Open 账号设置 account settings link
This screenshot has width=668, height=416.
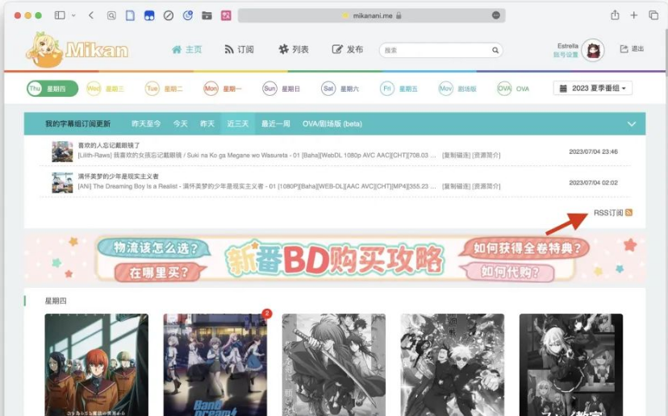566,55
